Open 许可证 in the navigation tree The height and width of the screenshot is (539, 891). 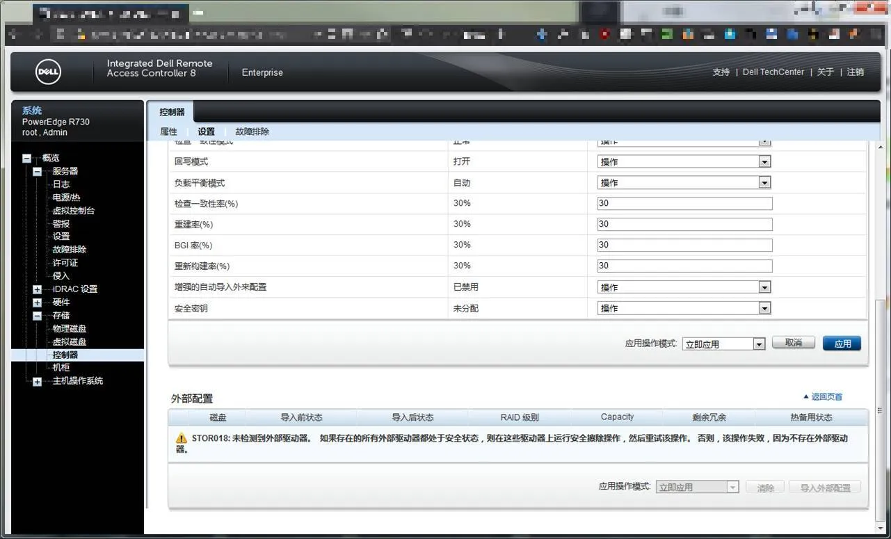[65, 263]
